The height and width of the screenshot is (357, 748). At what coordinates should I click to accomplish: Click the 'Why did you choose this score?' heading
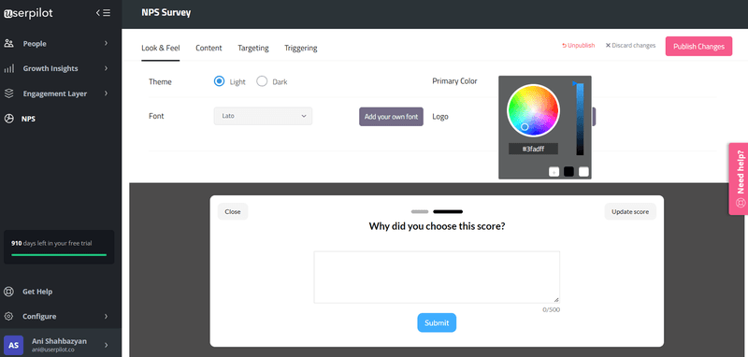437,226
